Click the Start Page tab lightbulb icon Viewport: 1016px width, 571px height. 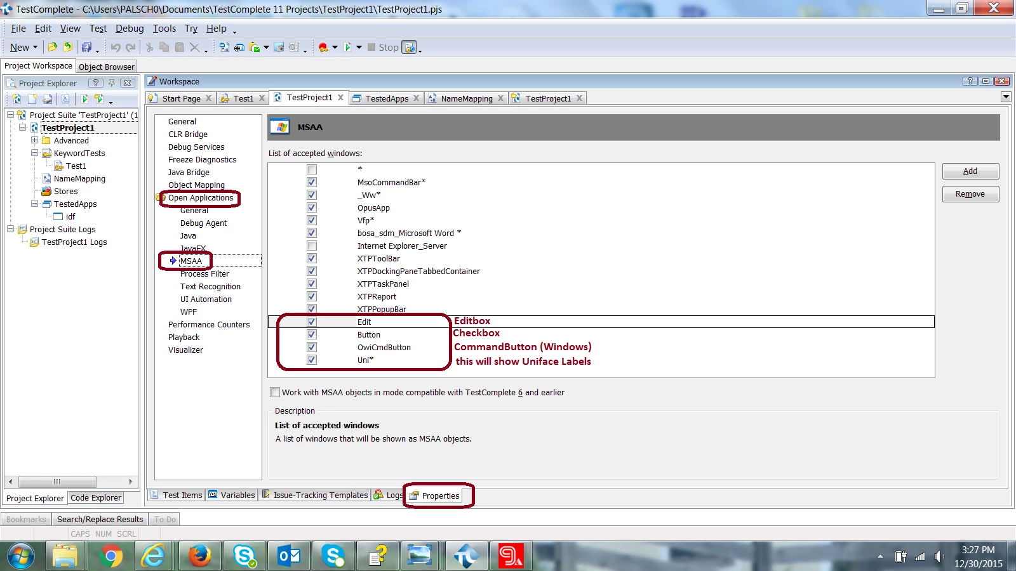coord(152,98)
